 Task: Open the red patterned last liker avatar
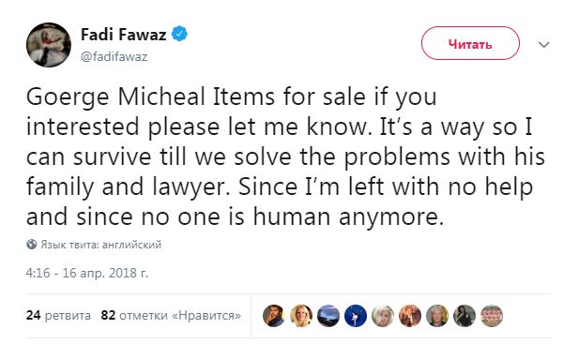492,316
